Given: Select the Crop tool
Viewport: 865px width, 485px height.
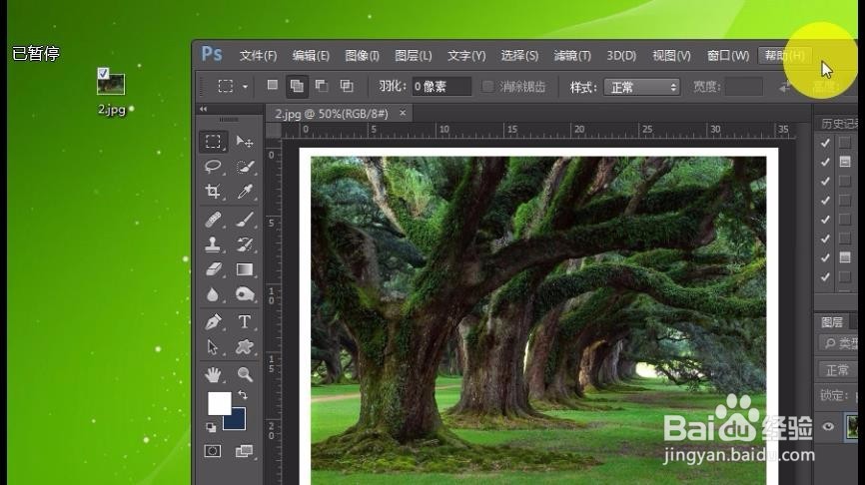Looking at the screenshot, I should pos(213,192).
